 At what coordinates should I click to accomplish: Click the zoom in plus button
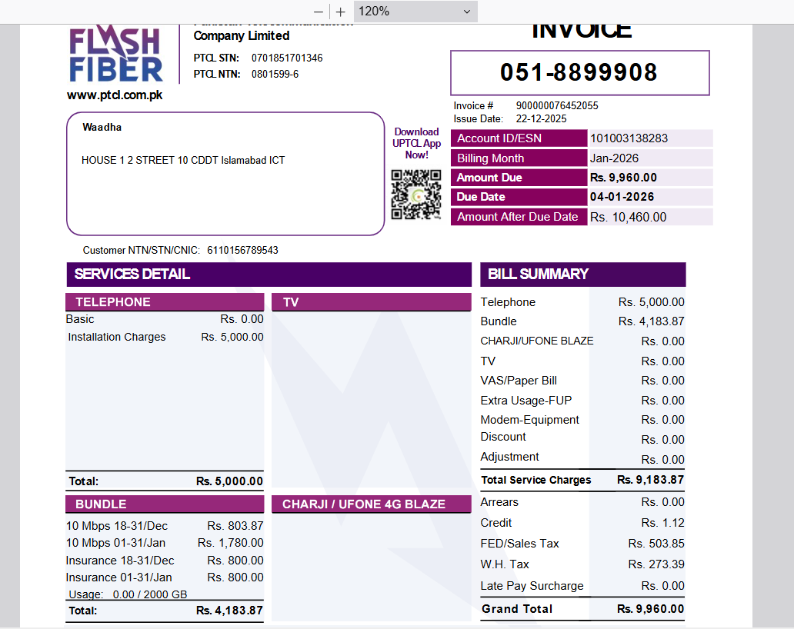(341, 12)
